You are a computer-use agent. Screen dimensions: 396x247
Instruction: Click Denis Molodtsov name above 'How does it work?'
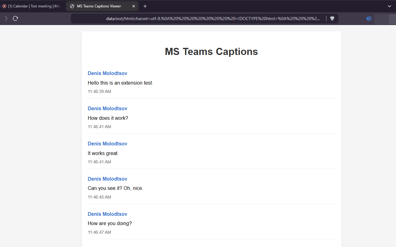(x=107, y=108)
